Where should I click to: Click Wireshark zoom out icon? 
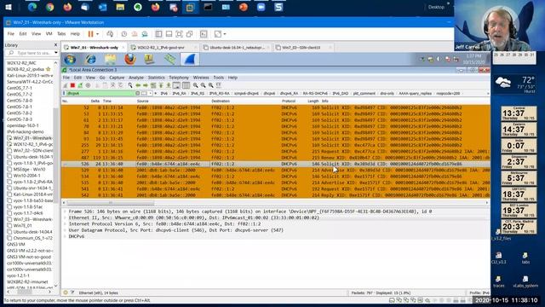coord(204,85)
